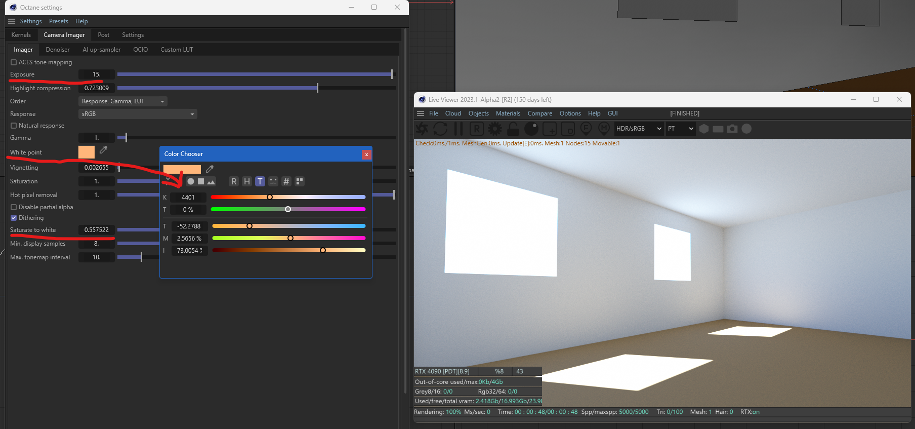Viewport: 915px width, 429px height.
Task: Pause the render in Live Viewer
Action: coord(459,129)
